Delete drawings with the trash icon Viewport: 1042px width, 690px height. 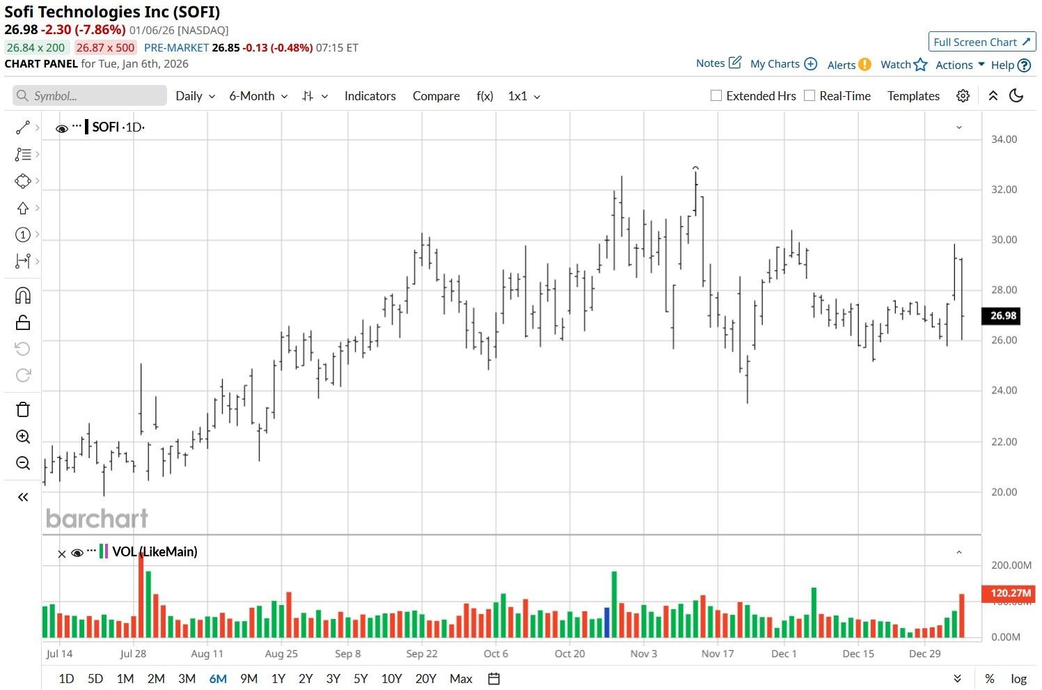pos(22,409)
